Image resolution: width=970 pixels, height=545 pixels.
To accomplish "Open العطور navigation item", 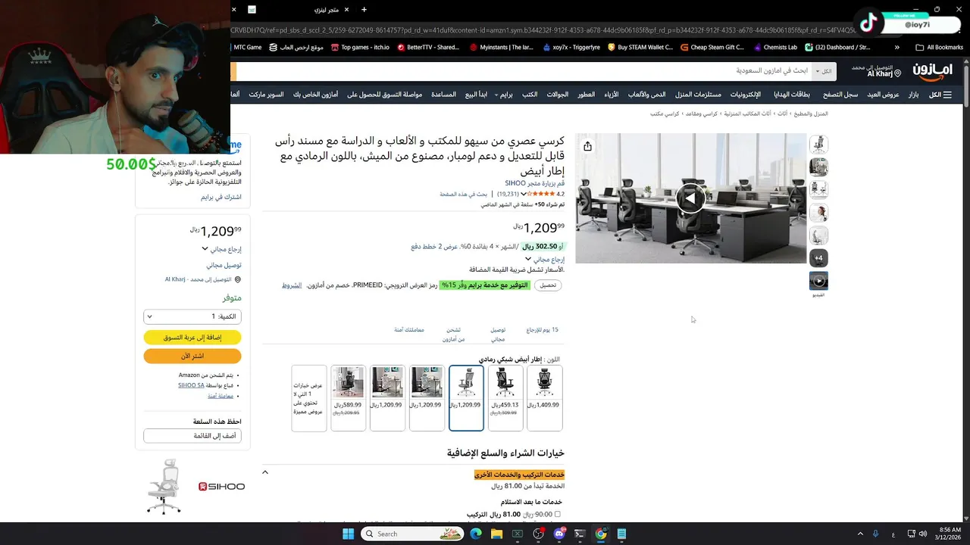I will 586,95.
